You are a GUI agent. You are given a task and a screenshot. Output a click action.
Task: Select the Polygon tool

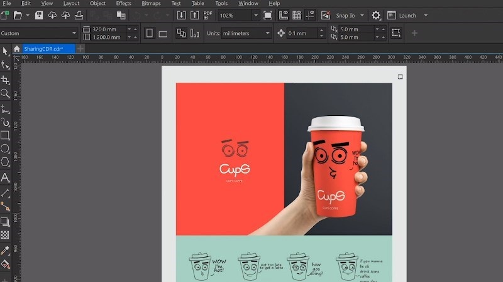click(5, 162)
